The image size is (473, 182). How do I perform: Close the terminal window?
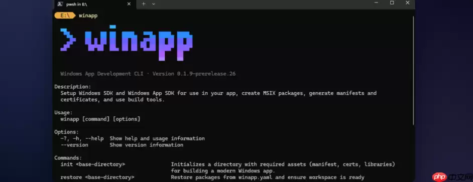pos(408,3)
